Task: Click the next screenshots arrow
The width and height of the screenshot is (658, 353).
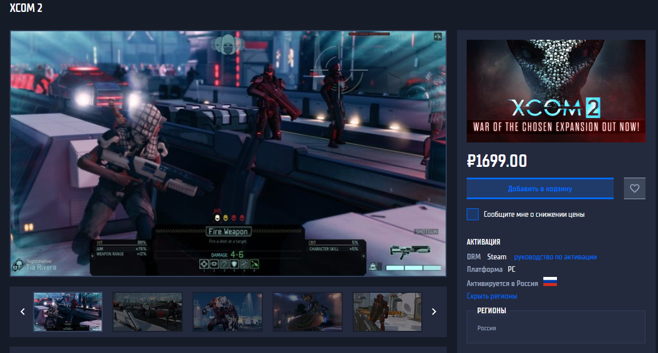Action: tap(434, 312)
